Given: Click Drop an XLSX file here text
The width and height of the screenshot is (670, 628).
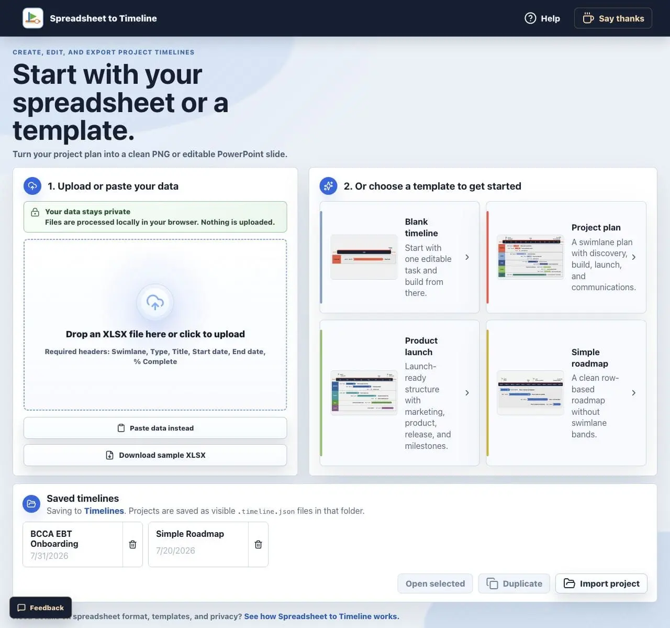Looking at the screenshot, I should point(155,334).
